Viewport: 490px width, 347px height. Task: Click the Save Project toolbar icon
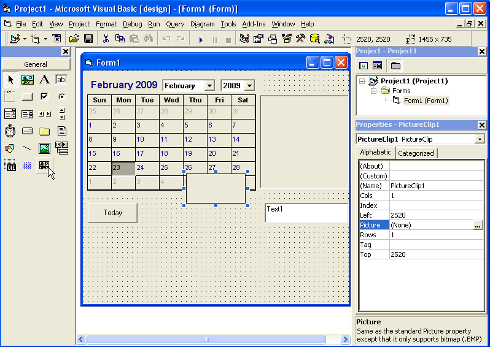coord(88,39)
